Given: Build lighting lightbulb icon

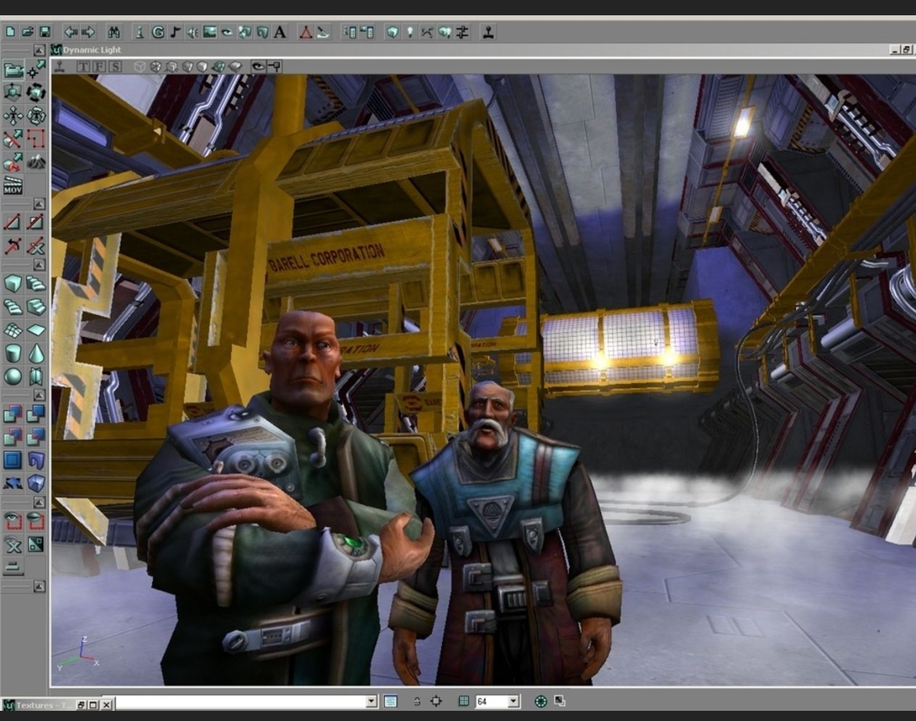Looking at the screenshot, I should 410,32.
